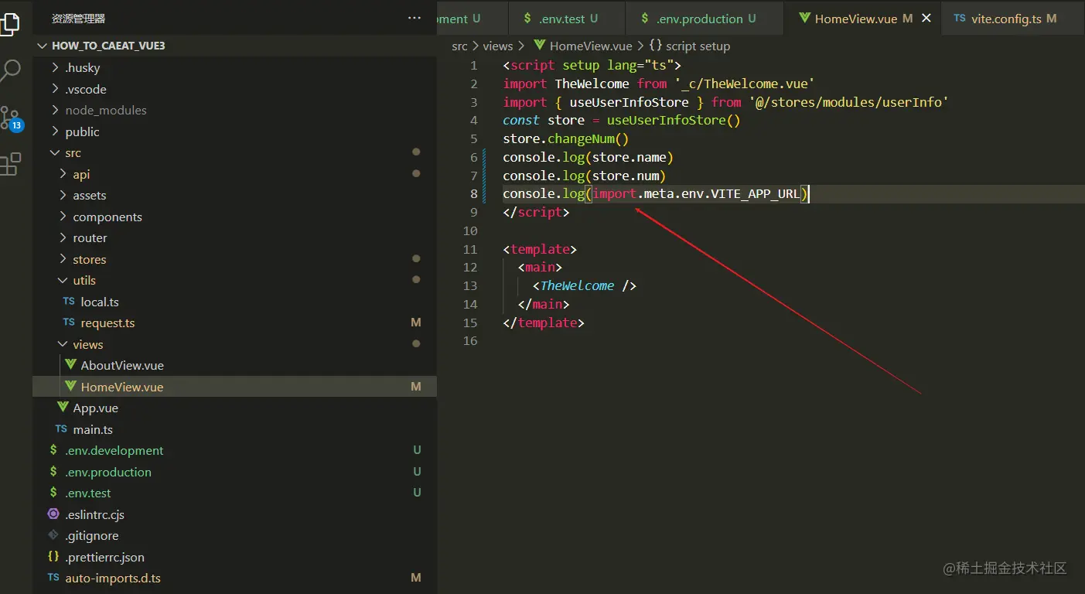Screen dimensions: 1085x594
Task: Click 'src' in the breadcrumb path
Action: click(x=459, y=46)
